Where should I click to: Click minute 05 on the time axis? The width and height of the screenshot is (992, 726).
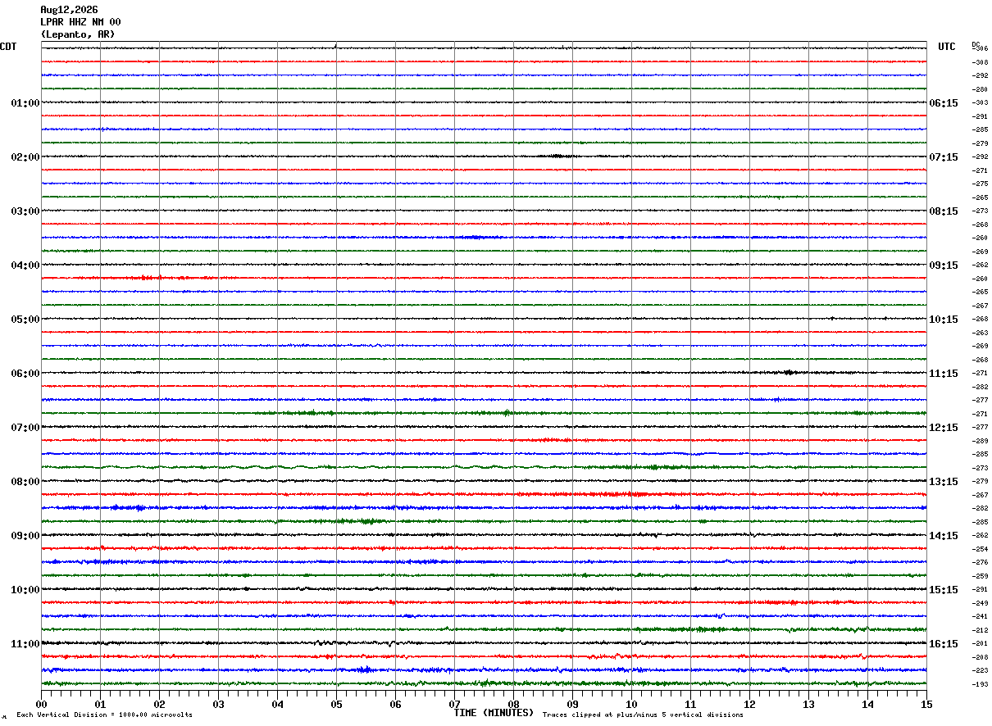[336, 704]
